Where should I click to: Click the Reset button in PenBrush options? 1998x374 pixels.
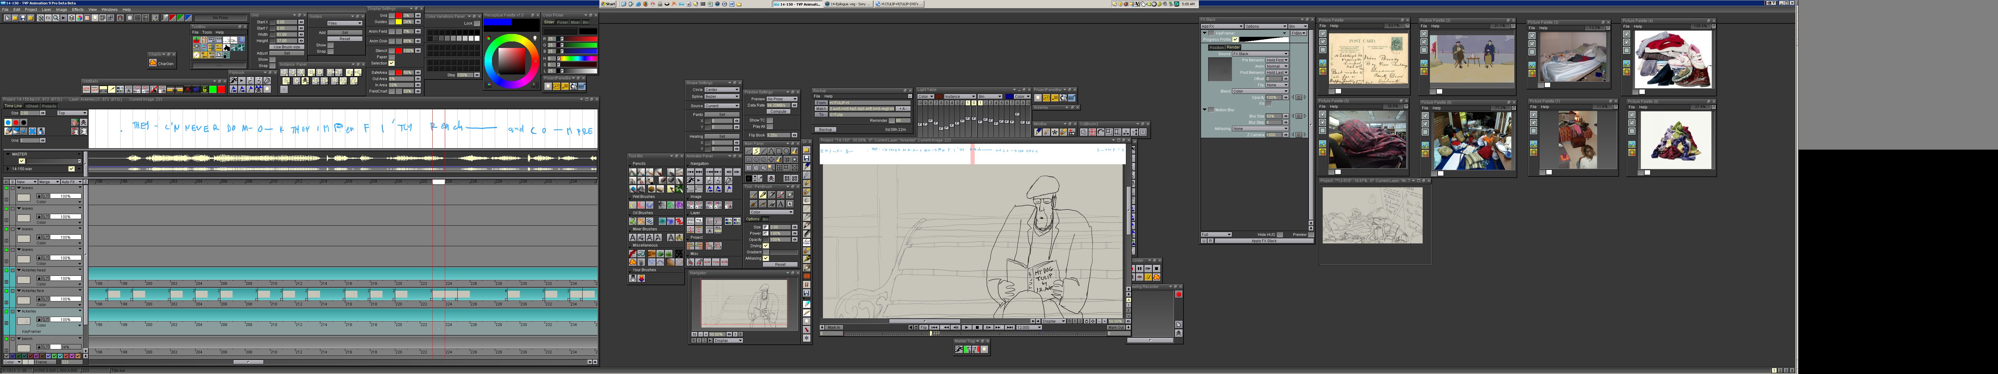[x=780, y=265]
